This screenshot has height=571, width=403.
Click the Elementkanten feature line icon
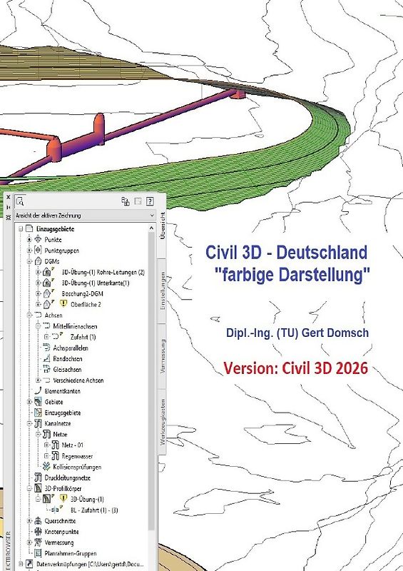click(38, 390)
